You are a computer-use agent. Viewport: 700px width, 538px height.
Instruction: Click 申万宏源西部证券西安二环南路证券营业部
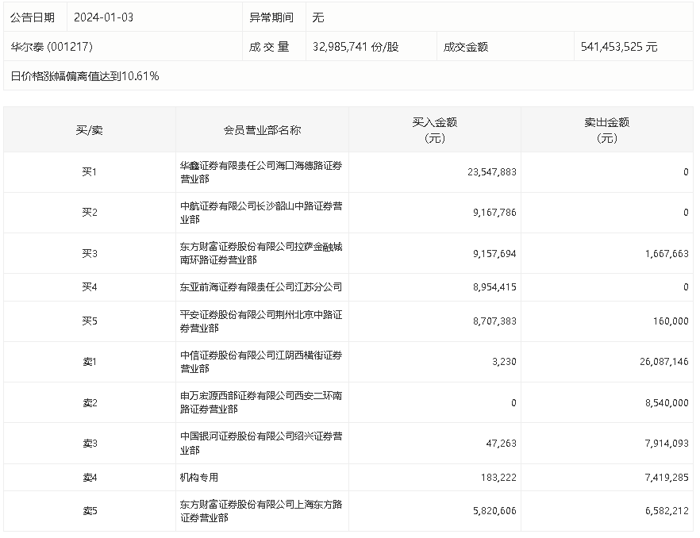[x=261, y=402]
